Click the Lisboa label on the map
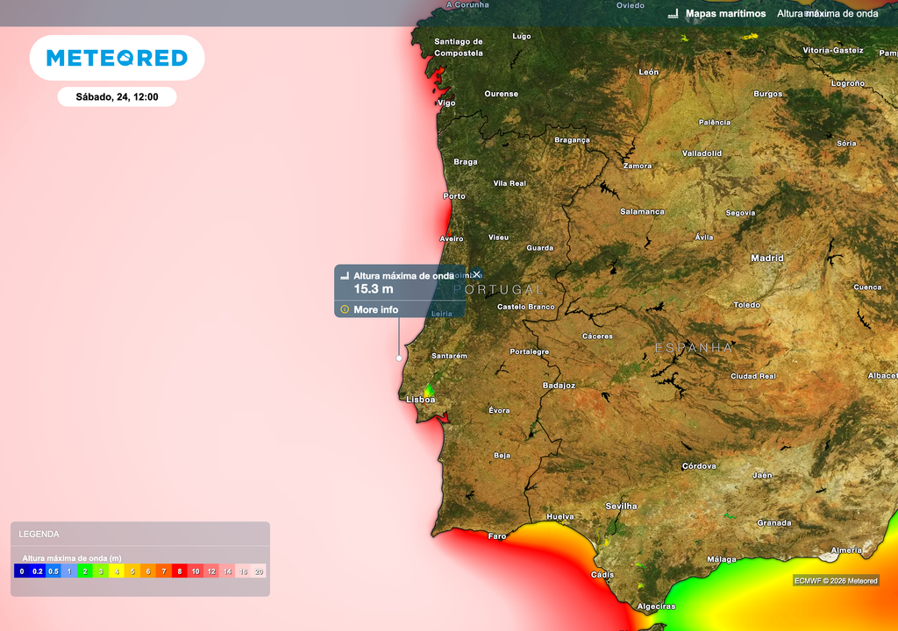This screenshot has height=631, width=898. 420,399
